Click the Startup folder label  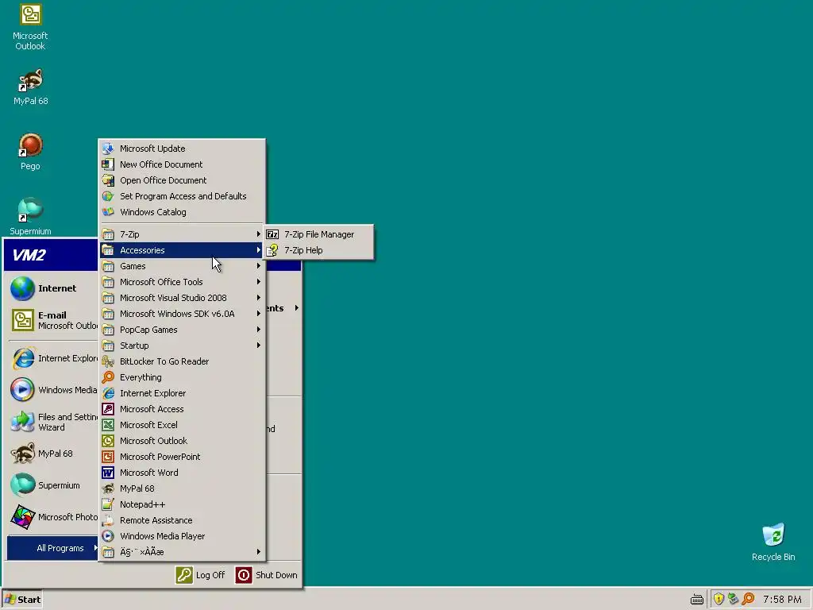[134, 346]
